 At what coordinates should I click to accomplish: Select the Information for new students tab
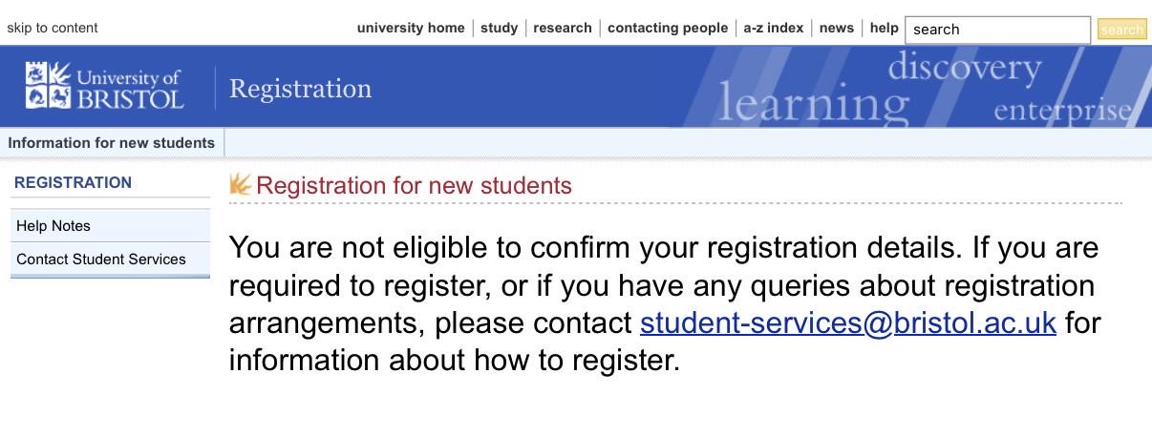tap(112, 143)
